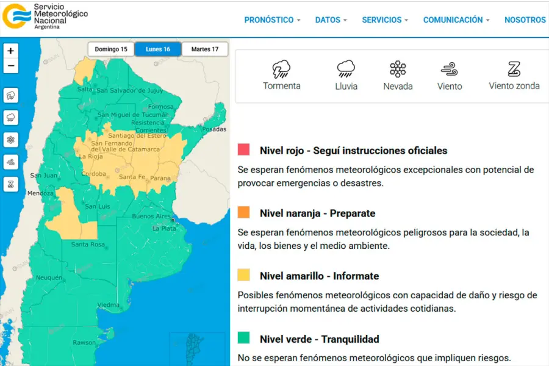Open the DATOS dropdown menu

(x=331, y=20)
